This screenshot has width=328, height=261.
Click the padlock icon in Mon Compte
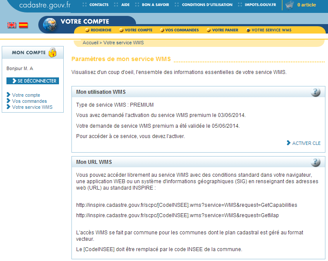pyautogui.click(x=53, y=52)
